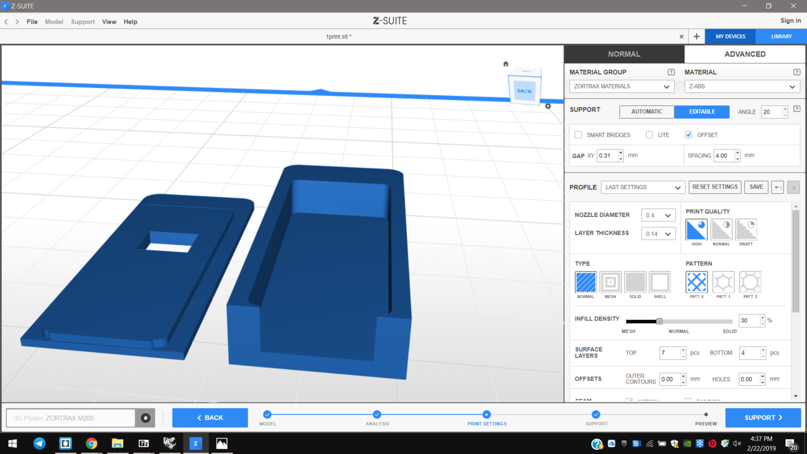Open the Nozzle Diameter dropdown
The width and height of the screenshot is (807, 454).
coord(658,215)
